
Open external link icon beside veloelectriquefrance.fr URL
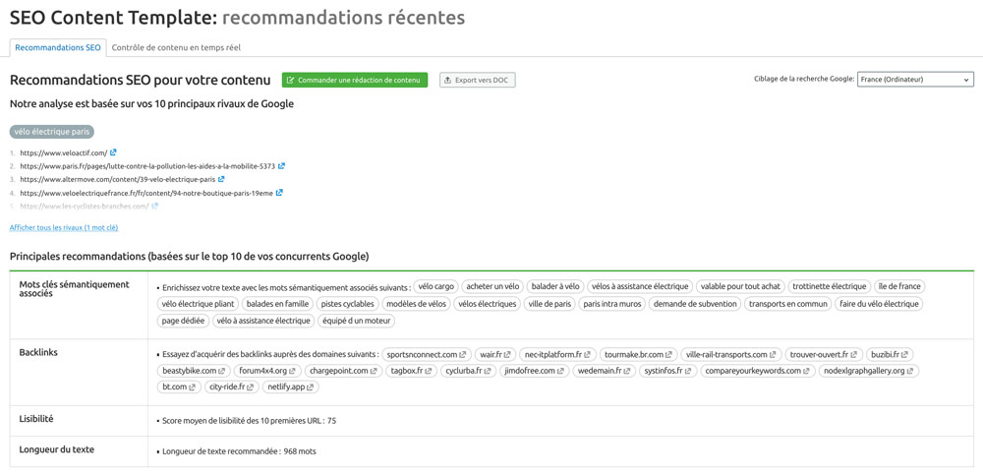[279, 193]
